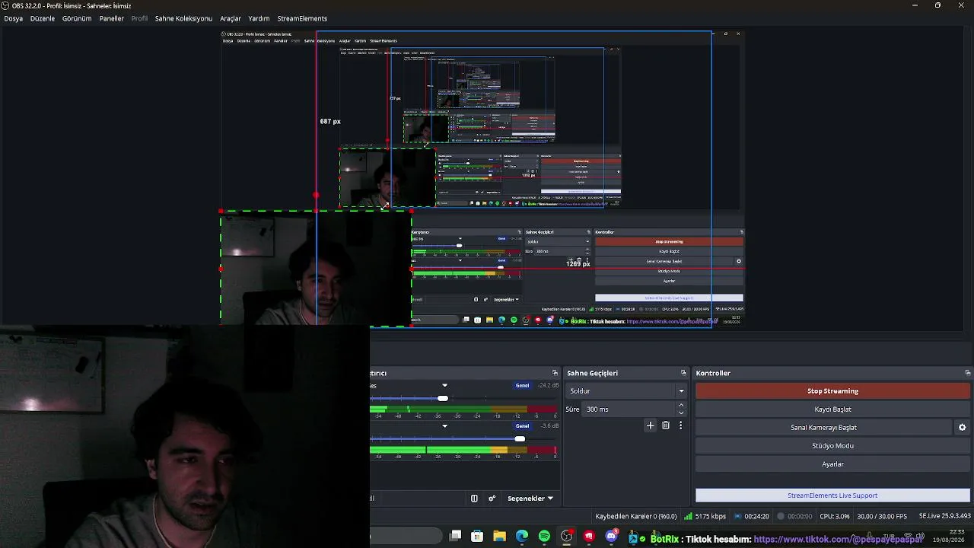Open StreamElements Live Support
Screen dimensions: 974x548
(832, 495)
